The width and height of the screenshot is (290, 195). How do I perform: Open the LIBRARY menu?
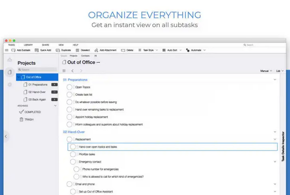(x=28, y=45)
